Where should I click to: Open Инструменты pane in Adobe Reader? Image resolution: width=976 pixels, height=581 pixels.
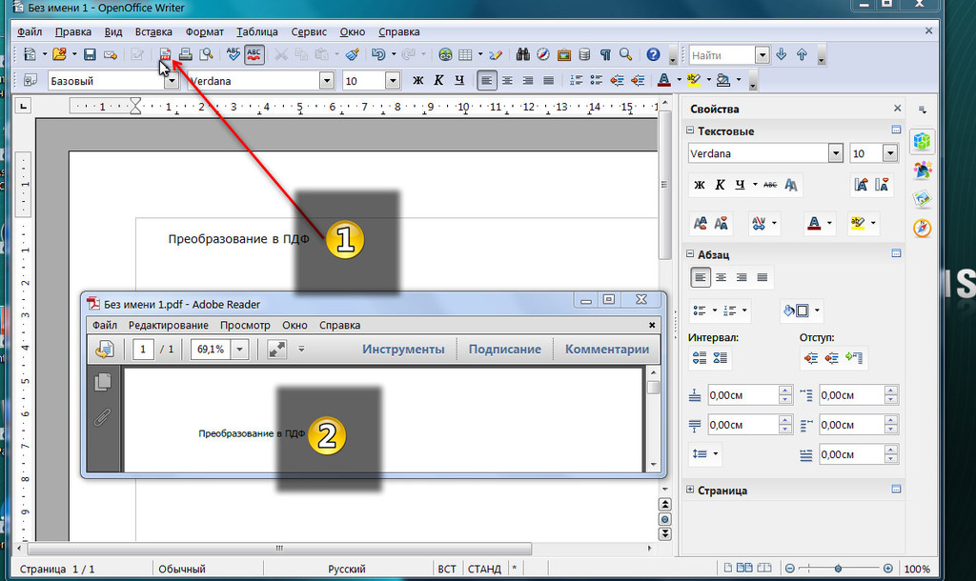pos(403,349)
